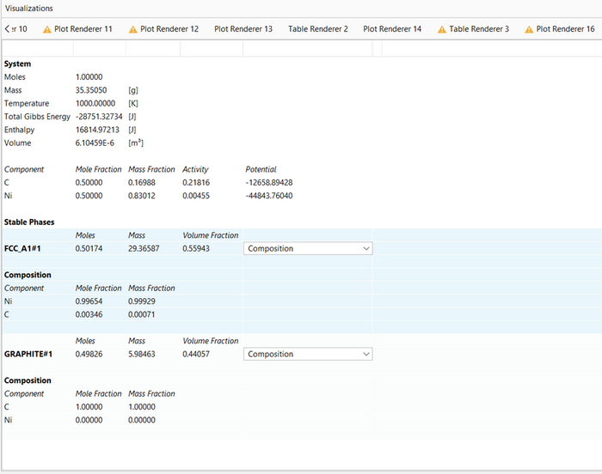Screen dimensions: 602x474
Task: Open the FCC_A1#1 Composition dropdown
Action: 308,248
